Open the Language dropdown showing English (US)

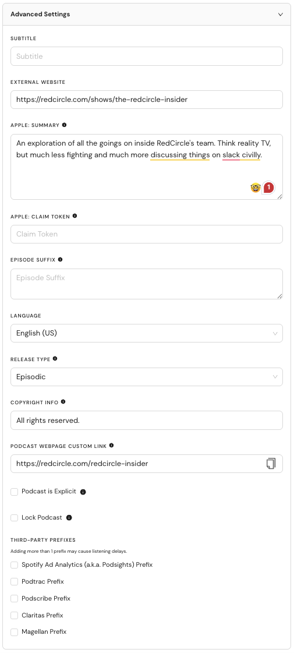[x=147, y=333]
